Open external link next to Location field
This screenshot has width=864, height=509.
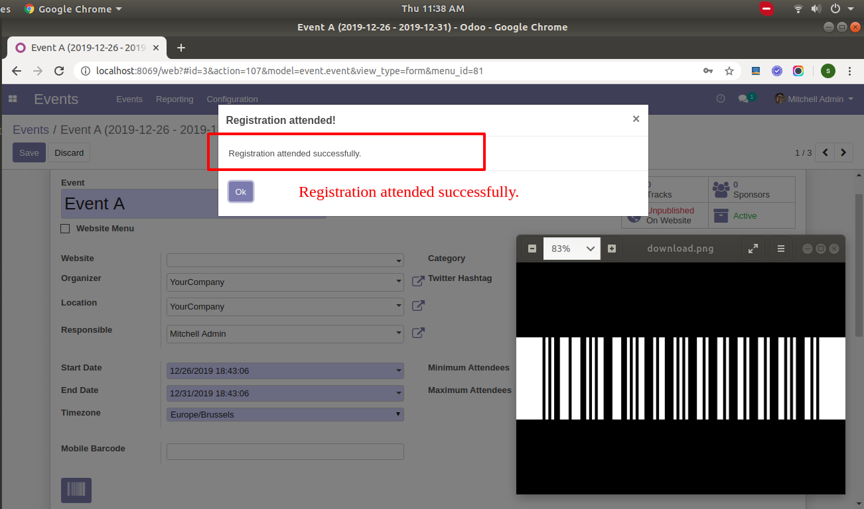pyautogui.click(x=418, y=306)
